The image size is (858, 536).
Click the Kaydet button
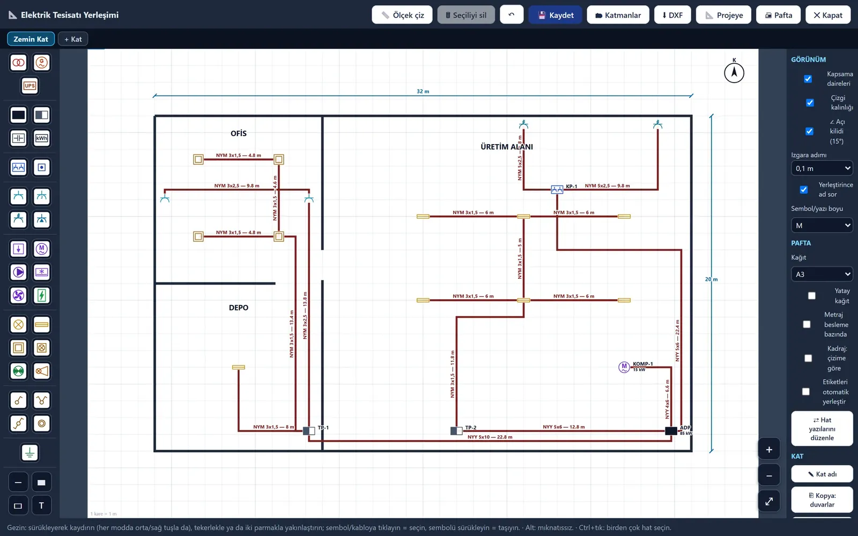(x=556, y=15)
